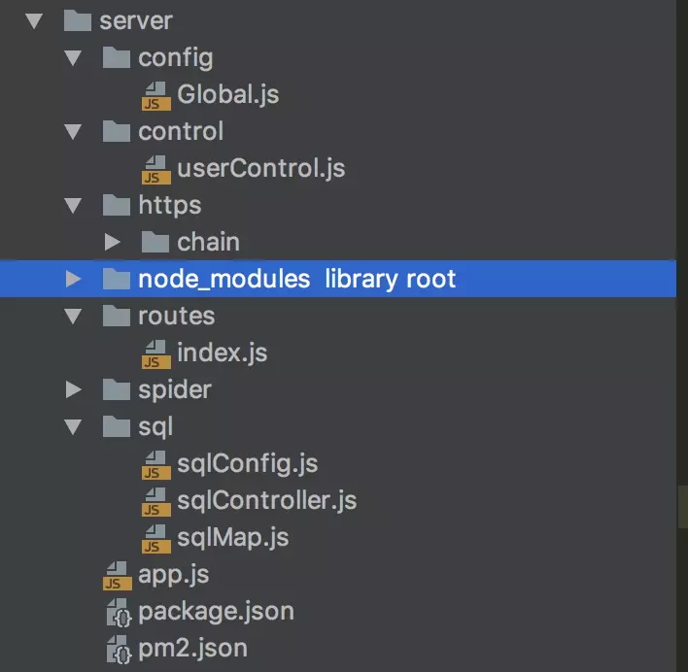
Task: Collapse the sql folder arrow
Action: [x=73, y=427]
